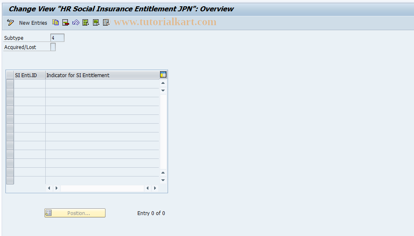The image size is (414, 236).
Task: Click the horizontal scrollbar track
Action: pyautogui.click(x=102, y=188)
